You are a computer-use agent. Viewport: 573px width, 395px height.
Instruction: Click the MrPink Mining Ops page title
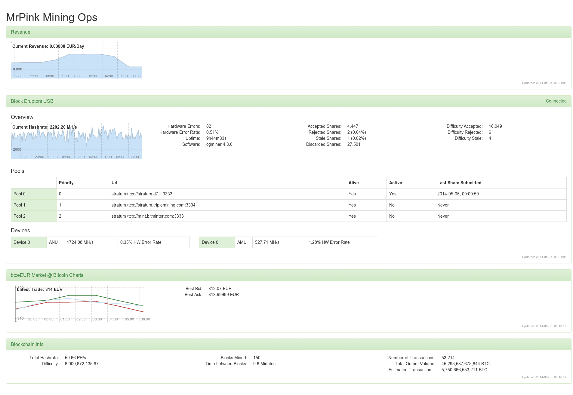tap(51, 17)
